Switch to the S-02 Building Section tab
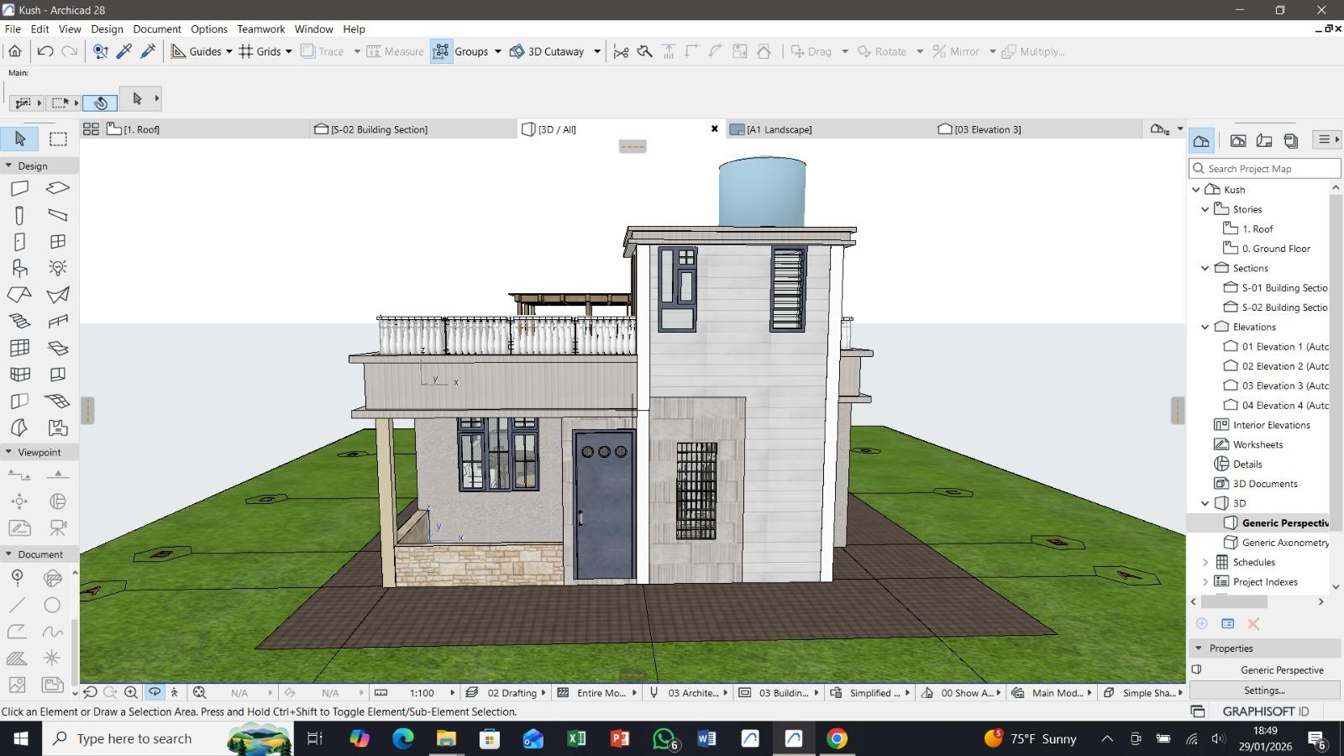Screen dimensions: 1344x756 [x=378, y=129]
